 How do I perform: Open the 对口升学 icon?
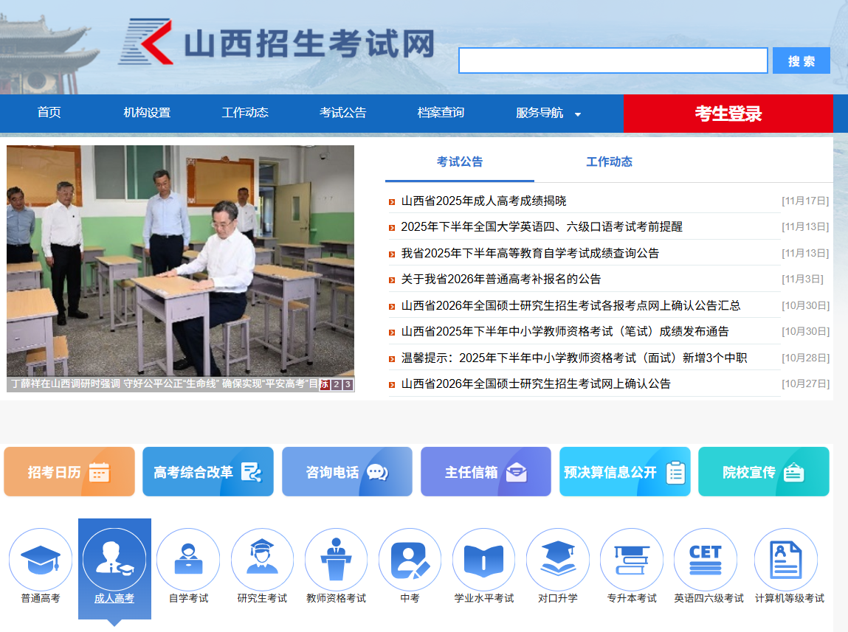tap(558, 559)
